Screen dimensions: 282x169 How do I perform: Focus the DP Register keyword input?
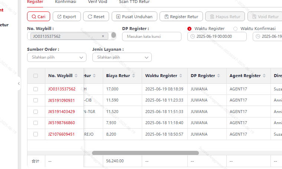[152, 36]
